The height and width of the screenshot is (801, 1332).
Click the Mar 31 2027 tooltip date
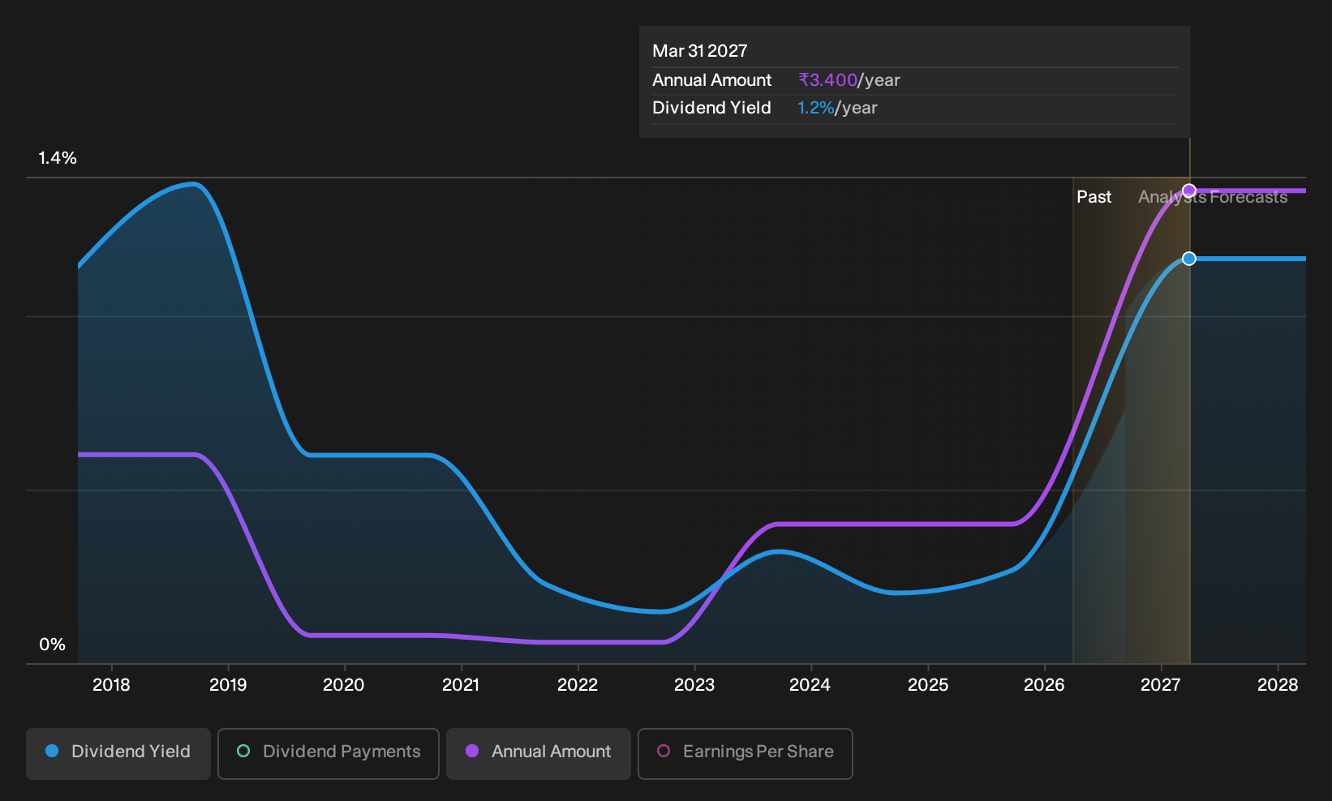pos(700,51)
